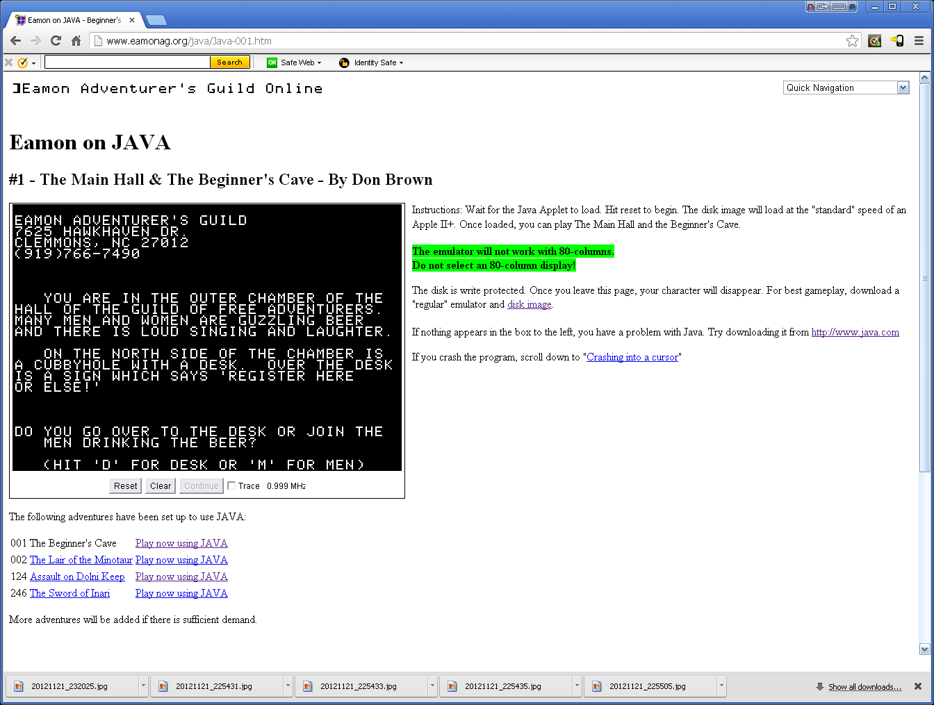Open the Chrome hamburger menu
Screen dimensions: 934x705
click(x=919, y=41)
